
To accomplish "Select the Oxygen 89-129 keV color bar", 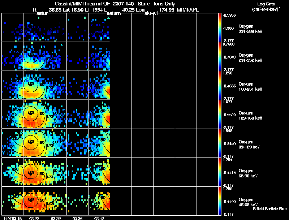I will click(220, 143).
